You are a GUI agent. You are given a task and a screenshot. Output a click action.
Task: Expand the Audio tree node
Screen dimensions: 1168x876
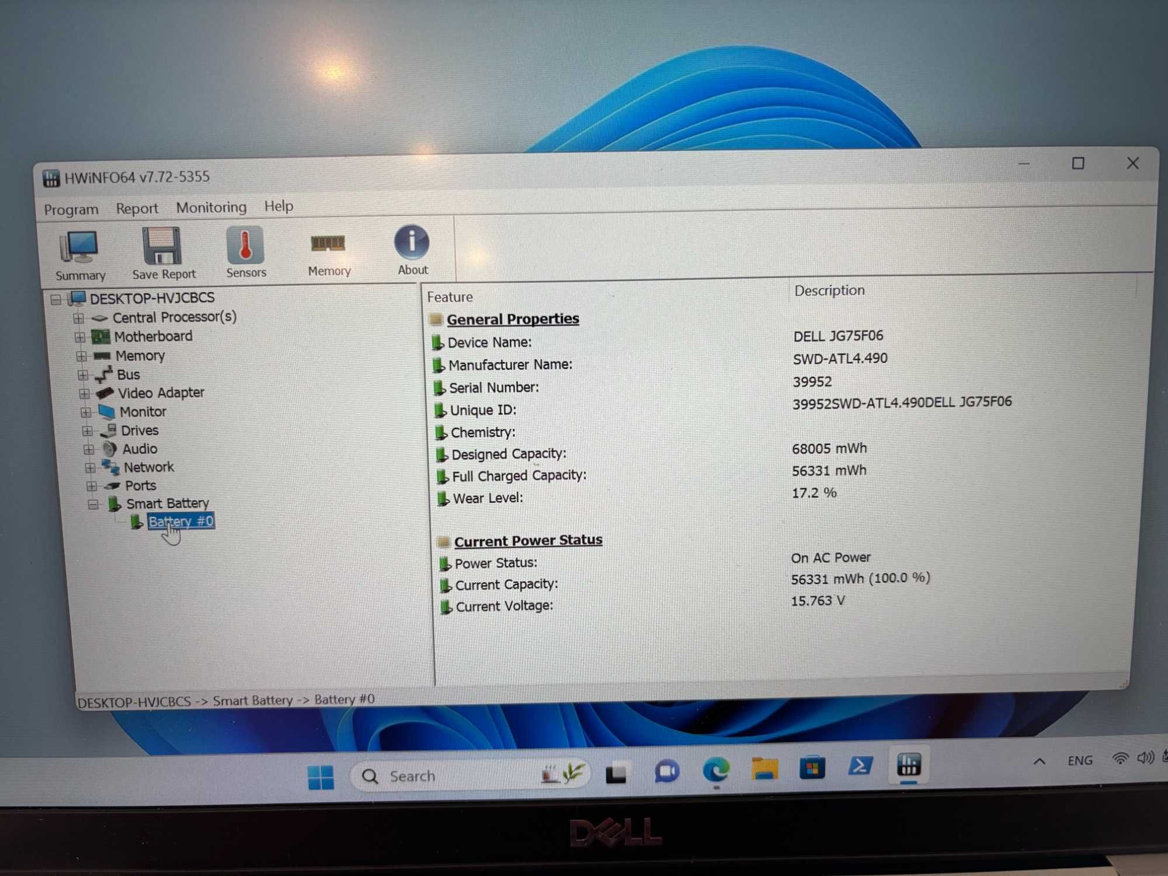point(89,450)
